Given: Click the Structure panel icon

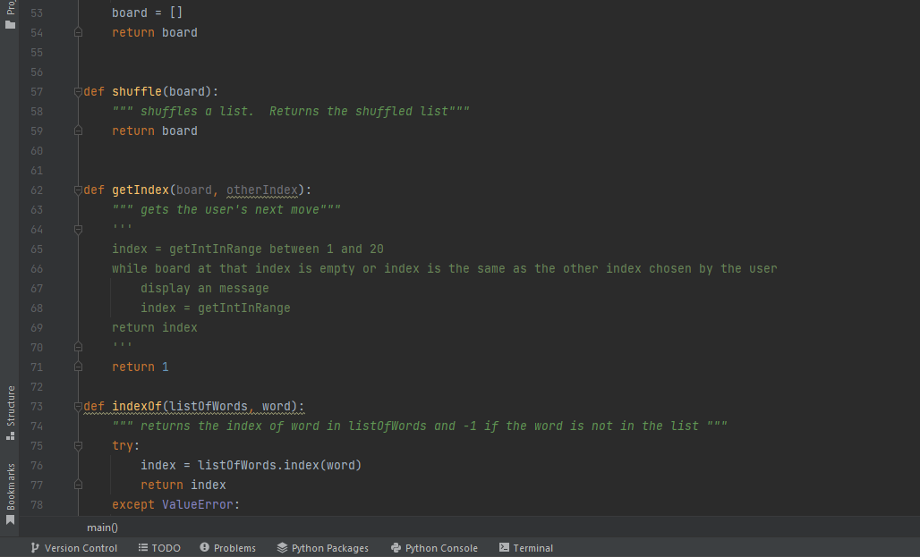Looking at the screenshot, I should [x=10, y=436].
